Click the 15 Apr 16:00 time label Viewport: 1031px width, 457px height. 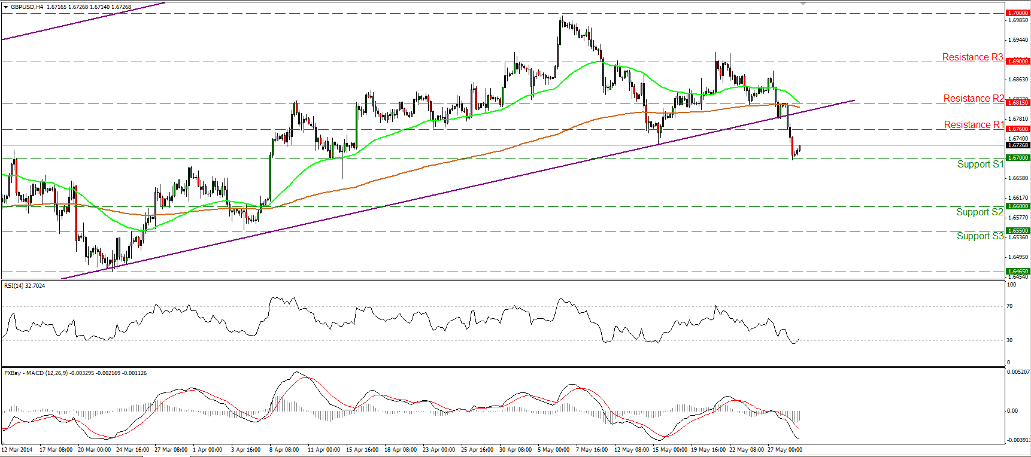point(362,450)
